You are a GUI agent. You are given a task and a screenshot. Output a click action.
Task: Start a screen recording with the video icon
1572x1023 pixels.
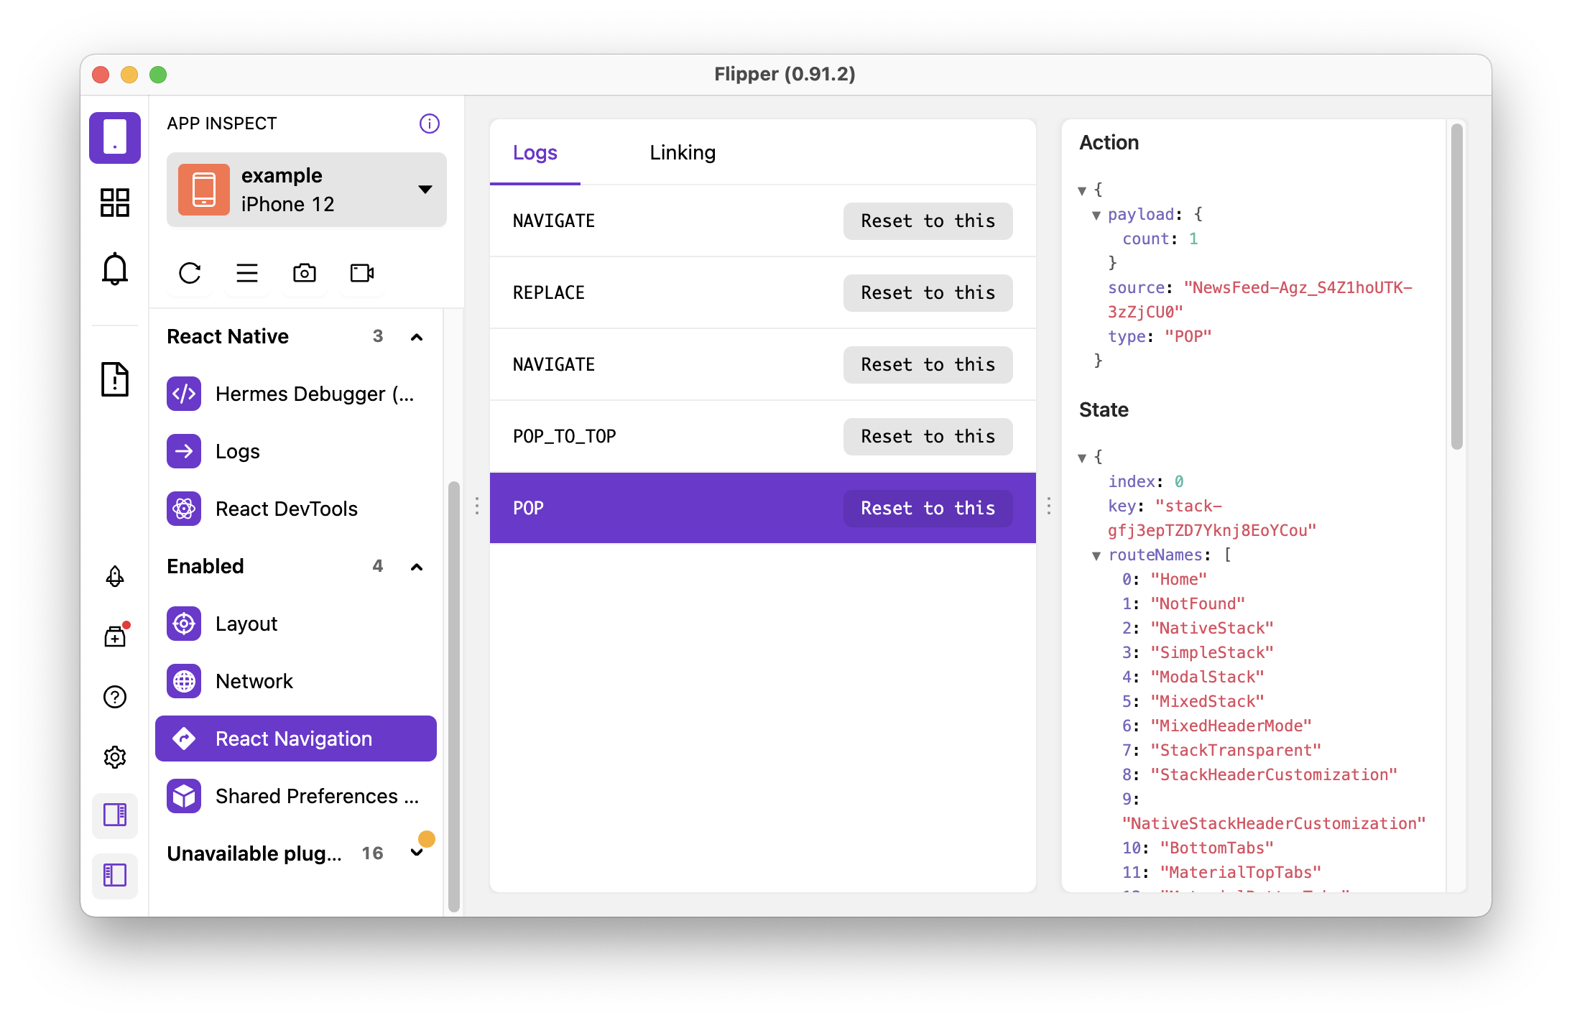click(361, 274)
